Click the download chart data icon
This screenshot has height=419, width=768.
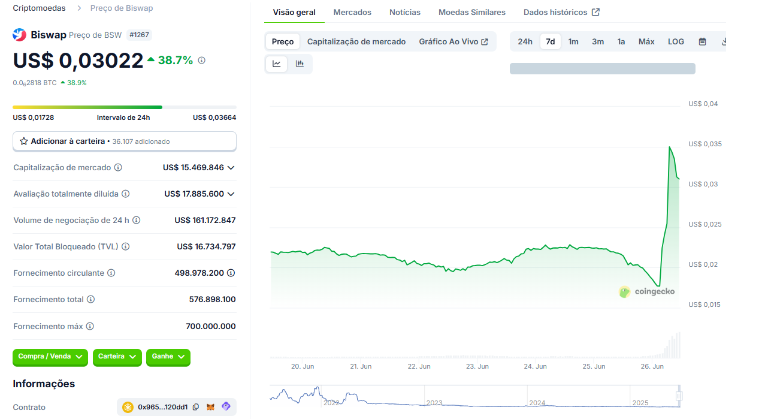pos(723,41)
